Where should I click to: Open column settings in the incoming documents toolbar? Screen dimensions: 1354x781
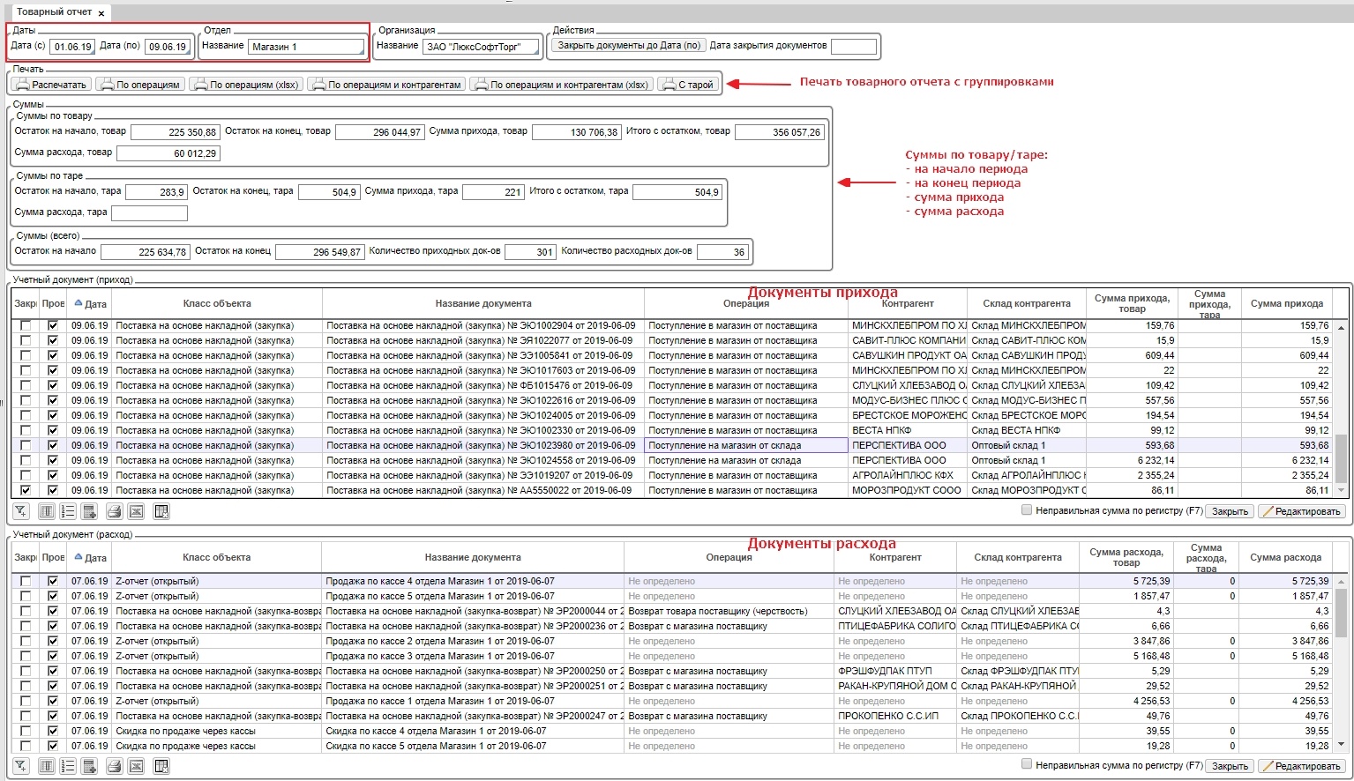47,511
